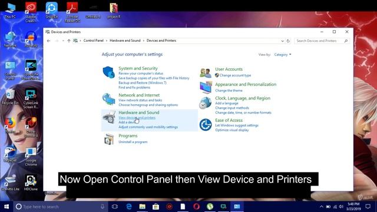Viewport: 377px width, 212px height.
Task: Open Review your computer's status link
Action: (x=141, y=74)
